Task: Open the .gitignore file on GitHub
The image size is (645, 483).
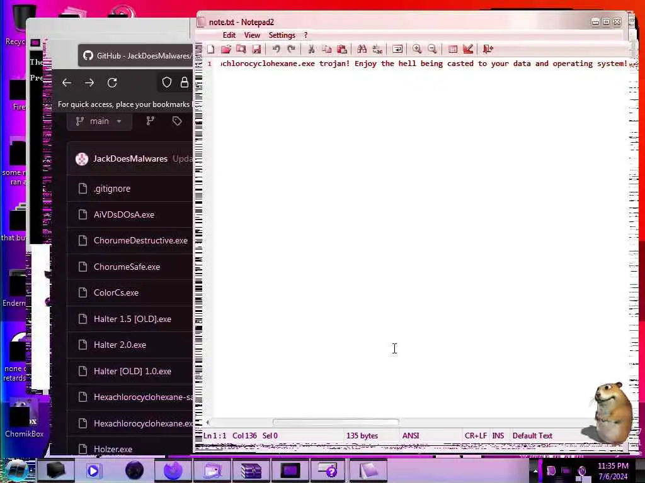Action: point(112,189)
